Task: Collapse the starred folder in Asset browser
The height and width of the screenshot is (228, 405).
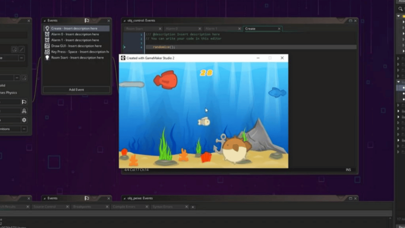Action: [x=399, y=16]
